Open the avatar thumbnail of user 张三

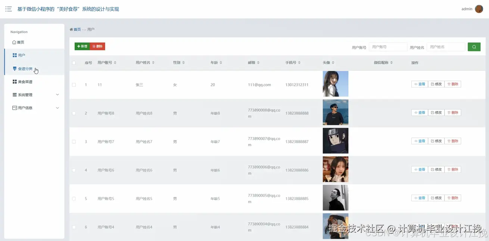pos(335,84)
